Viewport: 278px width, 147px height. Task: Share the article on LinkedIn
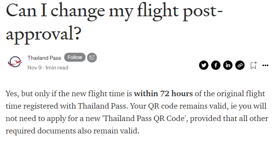[227, 65]
